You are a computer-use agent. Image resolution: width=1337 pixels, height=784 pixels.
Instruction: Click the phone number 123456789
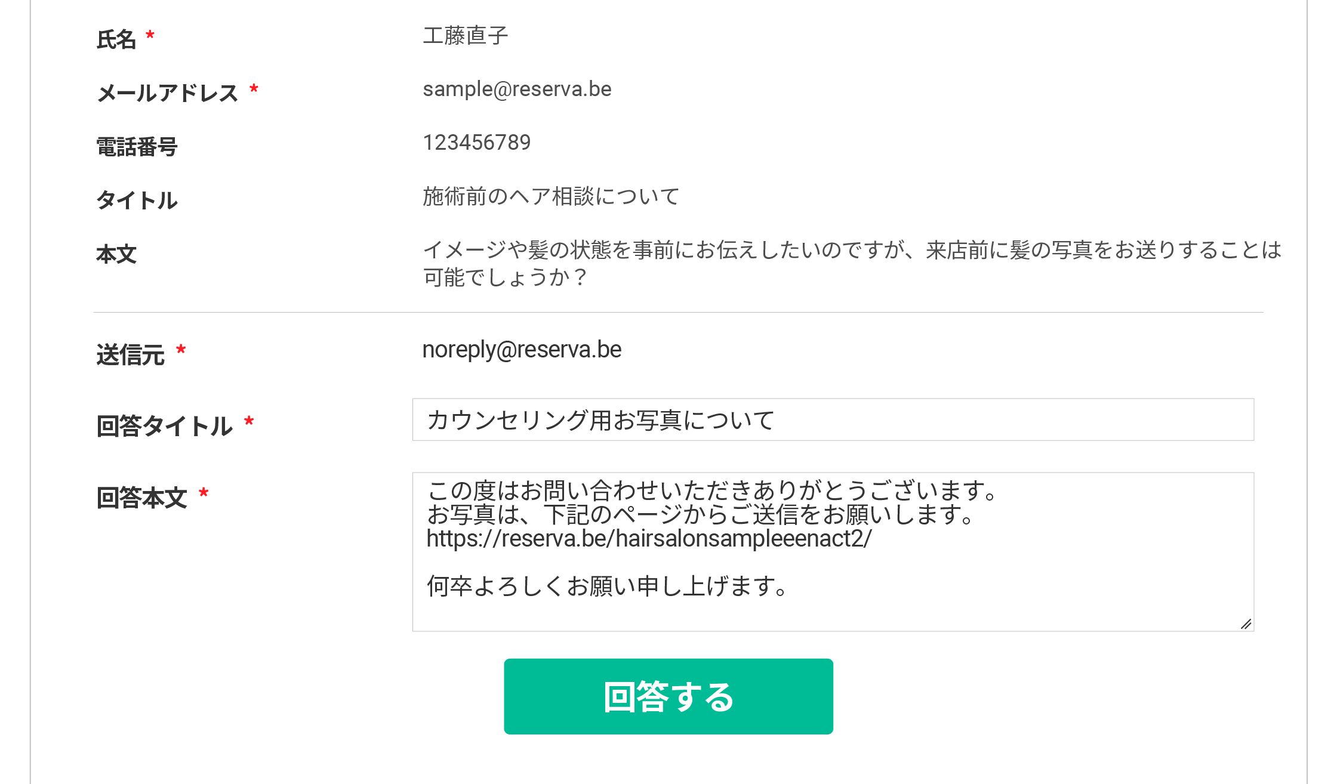coord(476,143)
